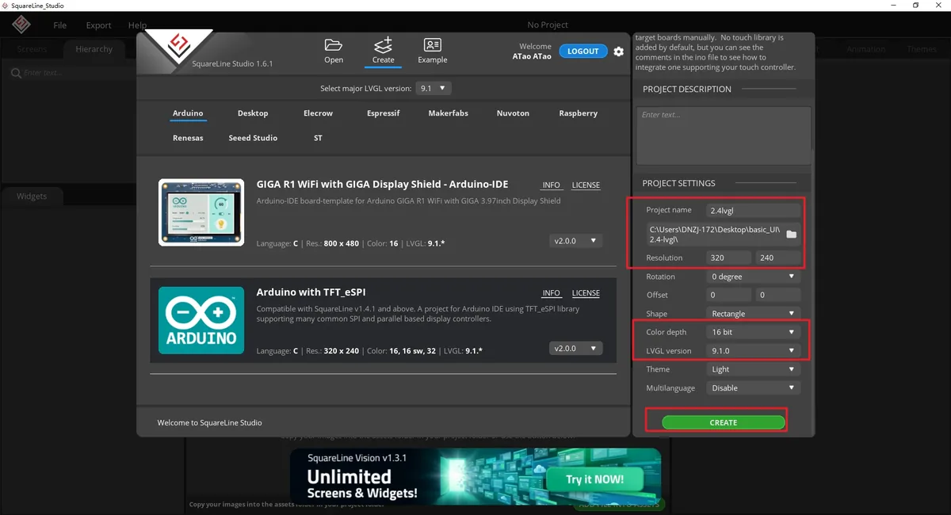
Task: Open Arduino with TFT_eSPI v2.0.0 dropdown
Action: point(576,349)
